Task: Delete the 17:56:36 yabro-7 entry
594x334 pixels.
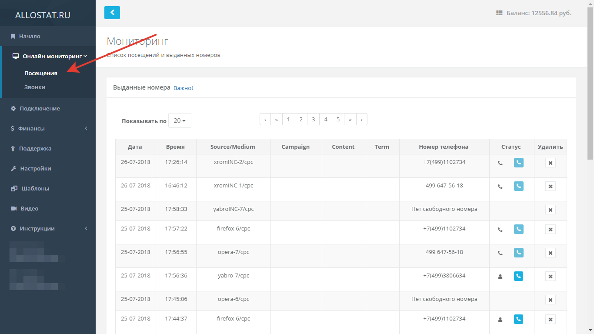Action: point(550,276)
